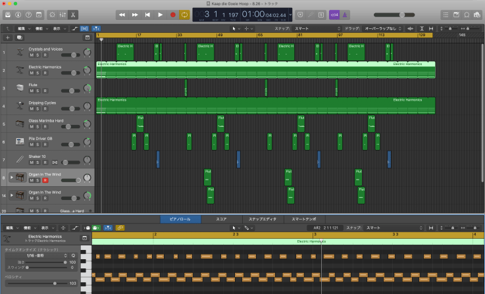Switch to the ステップエディタ tab
Screen dimensions: 485x294
(262, 218)
